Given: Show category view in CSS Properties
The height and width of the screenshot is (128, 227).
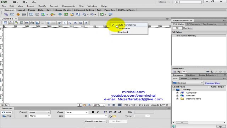Looking at the screenshot, I should tap(174, 71).
